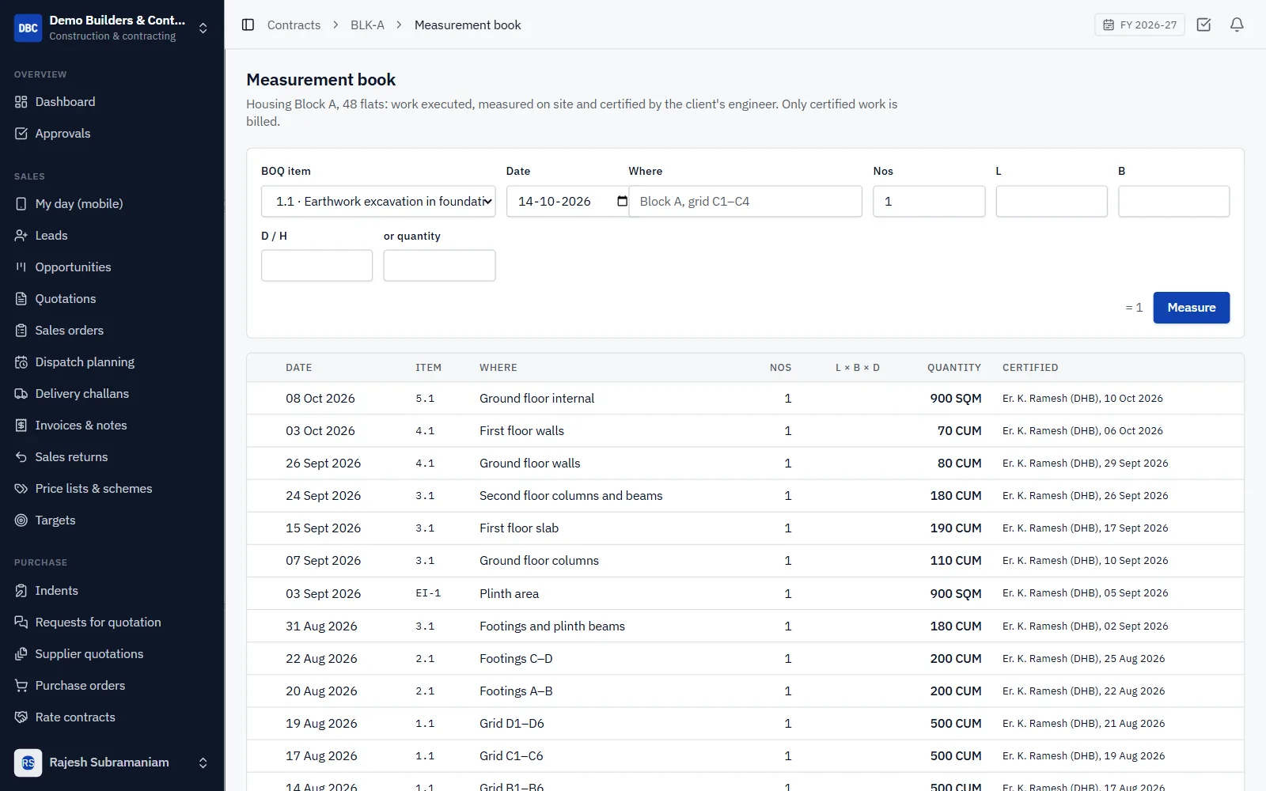Viewport: 1266px width, 791px height.
Task: Click the Rate contracts handshake icon
Action: tap(21, 717)
